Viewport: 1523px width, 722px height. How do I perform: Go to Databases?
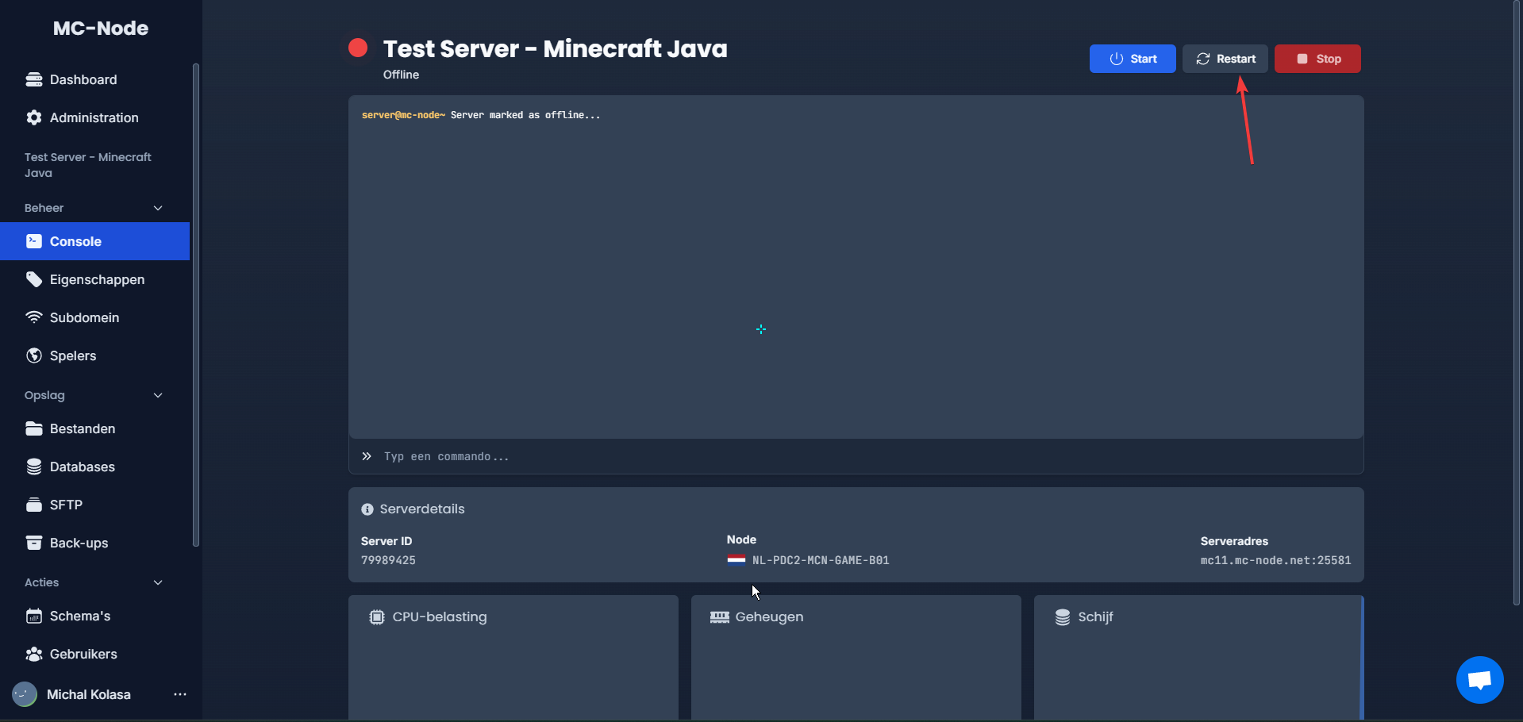[94, 467]
